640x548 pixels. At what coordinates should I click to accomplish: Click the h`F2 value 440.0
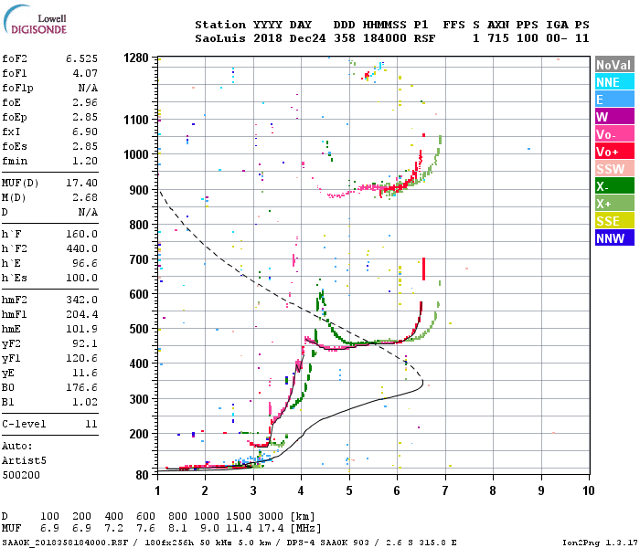(x=81, y=248)
